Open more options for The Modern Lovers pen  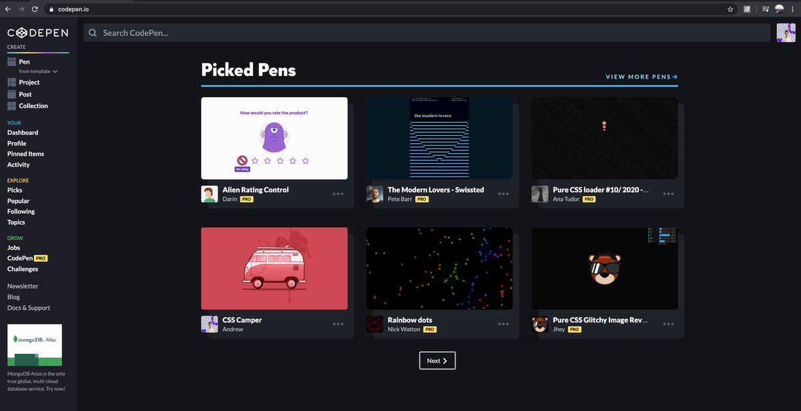(x=503, y=194)
